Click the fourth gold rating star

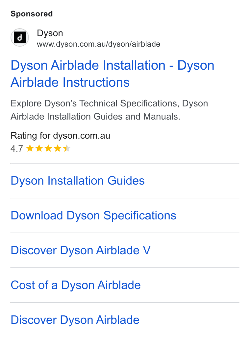point(58,148)
